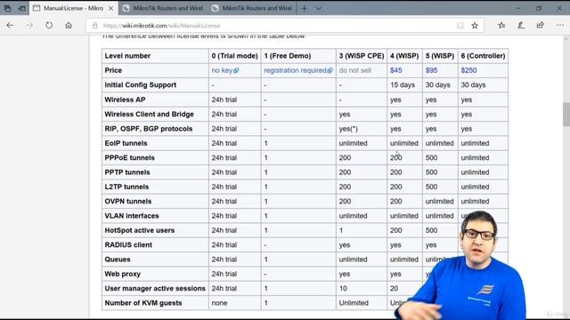
Task: Open 'registration required' link
Action: [298, 70]
